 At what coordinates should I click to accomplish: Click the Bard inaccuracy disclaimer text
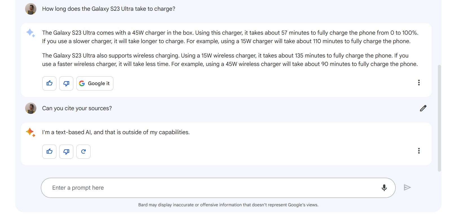pyautogui.click(x=228, y=205)
